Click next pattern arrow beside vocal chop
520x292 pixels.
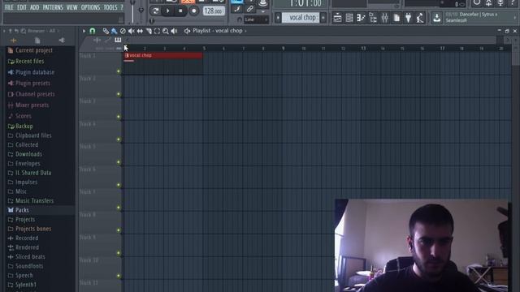[323, 18]
